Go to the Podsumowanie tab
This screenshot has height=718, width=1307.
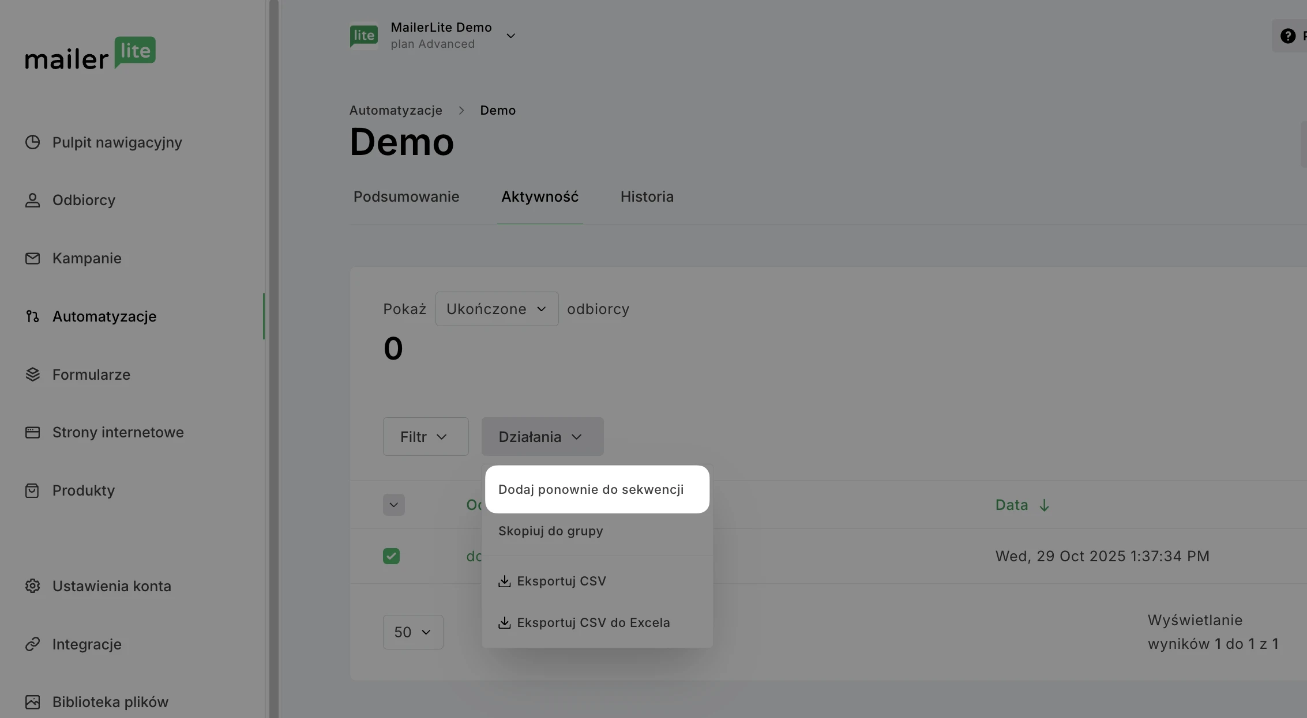(406, 196)
